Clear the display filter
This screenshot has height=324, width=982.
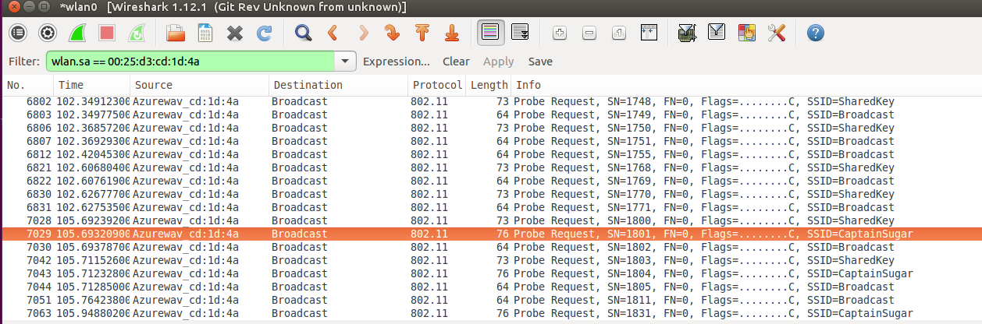[456, 62]
